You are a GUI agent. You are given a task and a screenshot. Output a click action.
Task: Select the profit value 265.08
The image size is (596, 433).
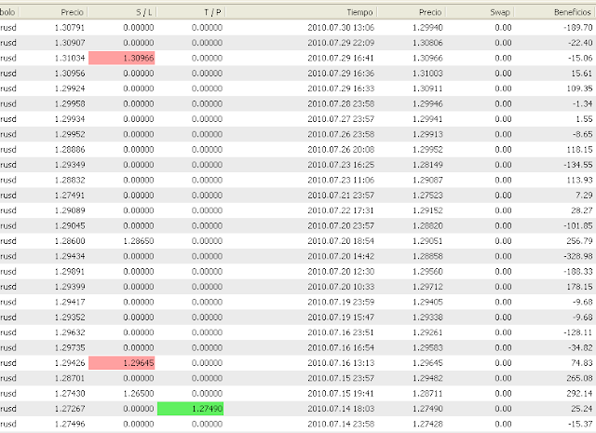click(x=579, y=378)
